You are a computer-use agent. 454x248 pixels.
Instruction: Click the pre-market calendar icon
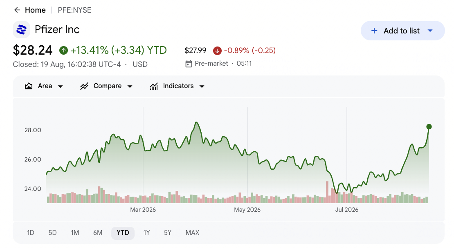point(189,64)
